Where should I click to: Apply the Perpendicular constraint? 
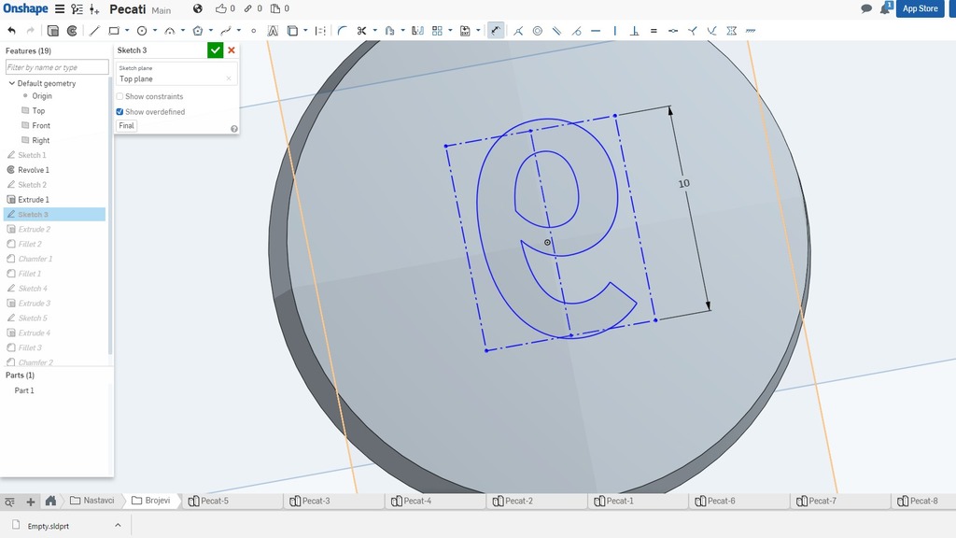[634, 31]
